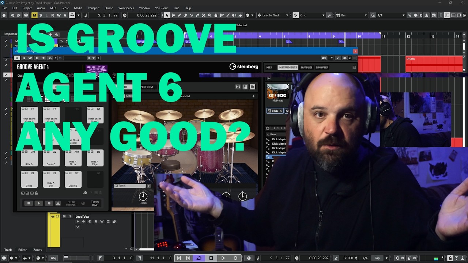This screenshot has height=263, width=468.
Task: Go to next marker in transport bar
Action: 188,258
